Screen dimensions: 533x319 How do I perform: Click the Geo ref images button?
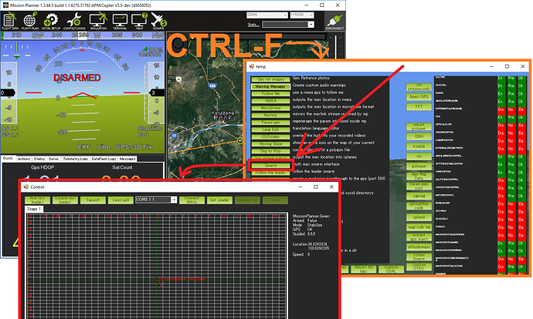click(270, 79)
